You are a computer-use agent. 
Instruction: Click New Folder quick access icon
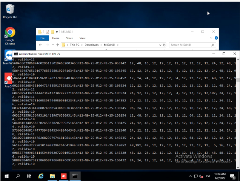[x=52, y=32]
